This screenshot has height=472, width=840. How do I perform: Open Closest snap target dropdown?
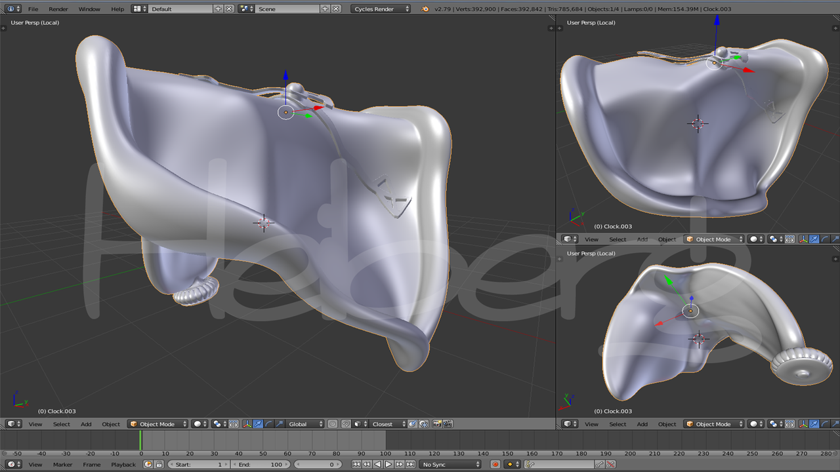pyautogui.click(x=388, y=424)
